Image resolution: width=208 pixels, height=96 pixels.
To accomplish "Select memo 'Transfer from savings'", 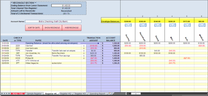I will (67, 56).
